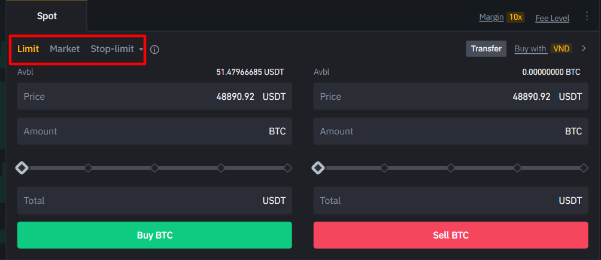Open the Fee Level link
This screenshot has width=601, height=260.
pos(553,18)
